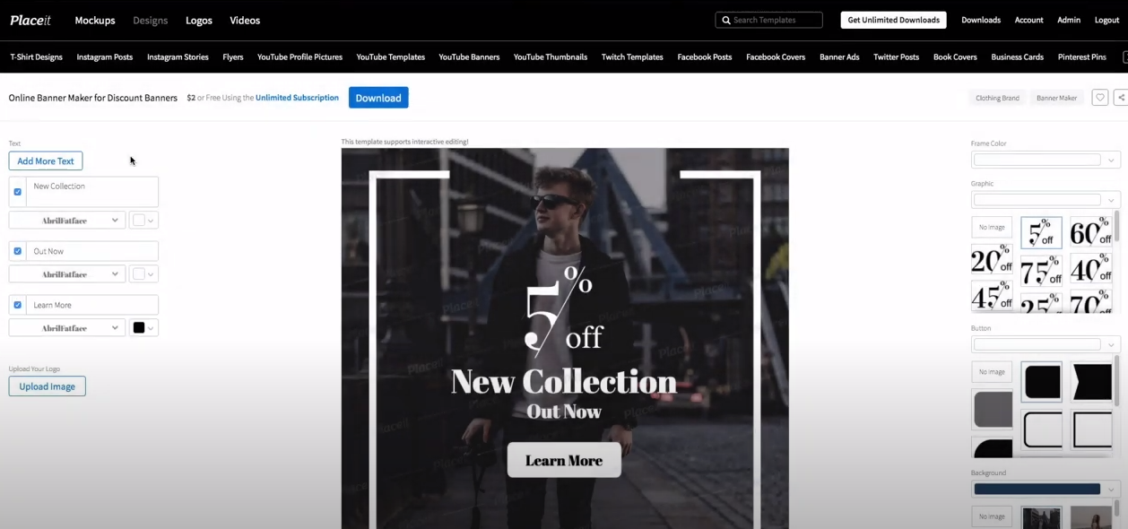Screen dimensions: 1128x529
Task: Open the Mockups menu
Action: tap(94, 20)
